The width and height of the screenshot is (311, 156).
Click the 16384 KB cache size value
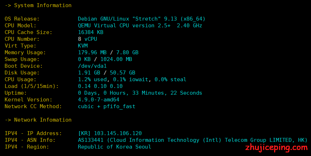point(91,32)
